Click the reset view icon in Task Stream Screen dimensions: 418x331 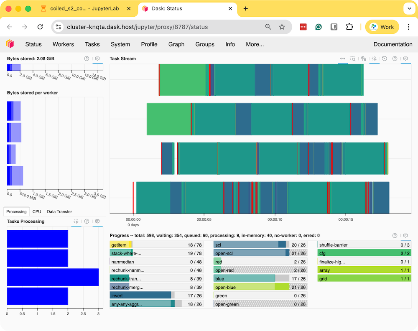pyautogui.click(x=385, y=59)
